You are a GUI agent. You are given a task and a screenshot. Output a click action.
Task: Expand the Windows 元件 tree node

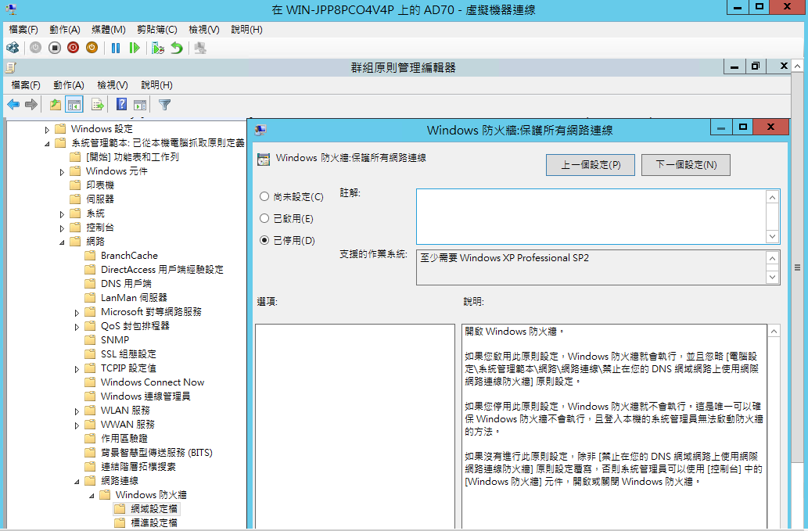pos(63,171)
